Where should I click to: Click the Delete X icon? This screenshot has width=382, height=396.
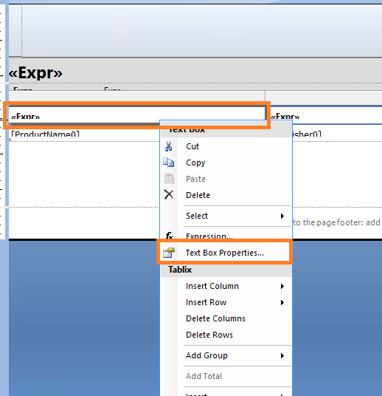169,195
